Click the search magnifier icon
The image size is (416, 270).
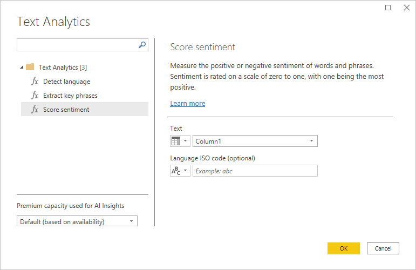(142, 45)
